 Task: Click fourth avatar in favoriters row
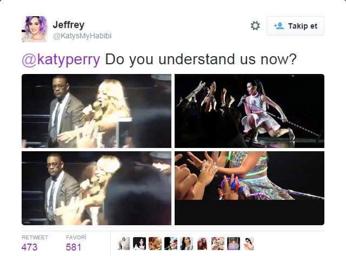[171, 244]
